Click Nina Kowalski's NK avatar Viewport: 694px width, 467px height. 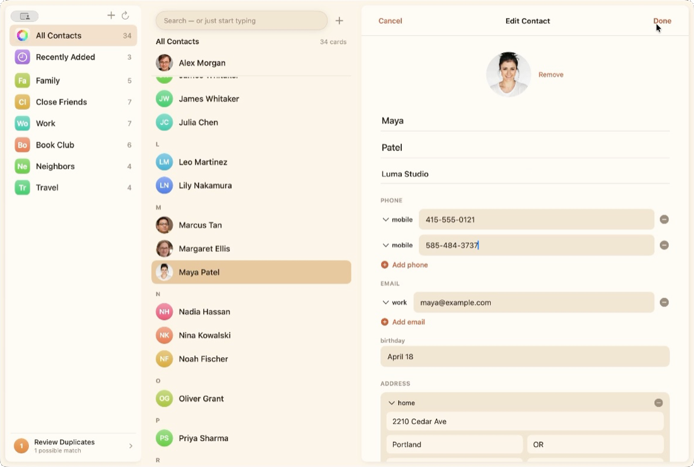click(x=164, y=335)
